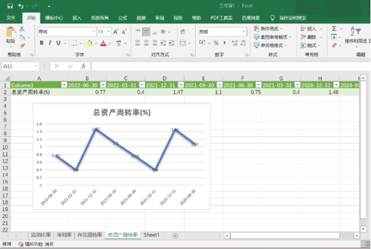This screenshot has width=371, height=249.
Task: Toggle italic formatting
Action: 50,43
